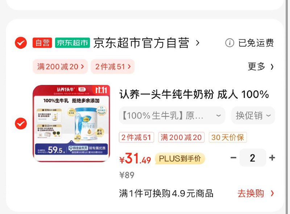
Task: Uncheck the store-level select checkbox
Action: (x=21, y=43)
